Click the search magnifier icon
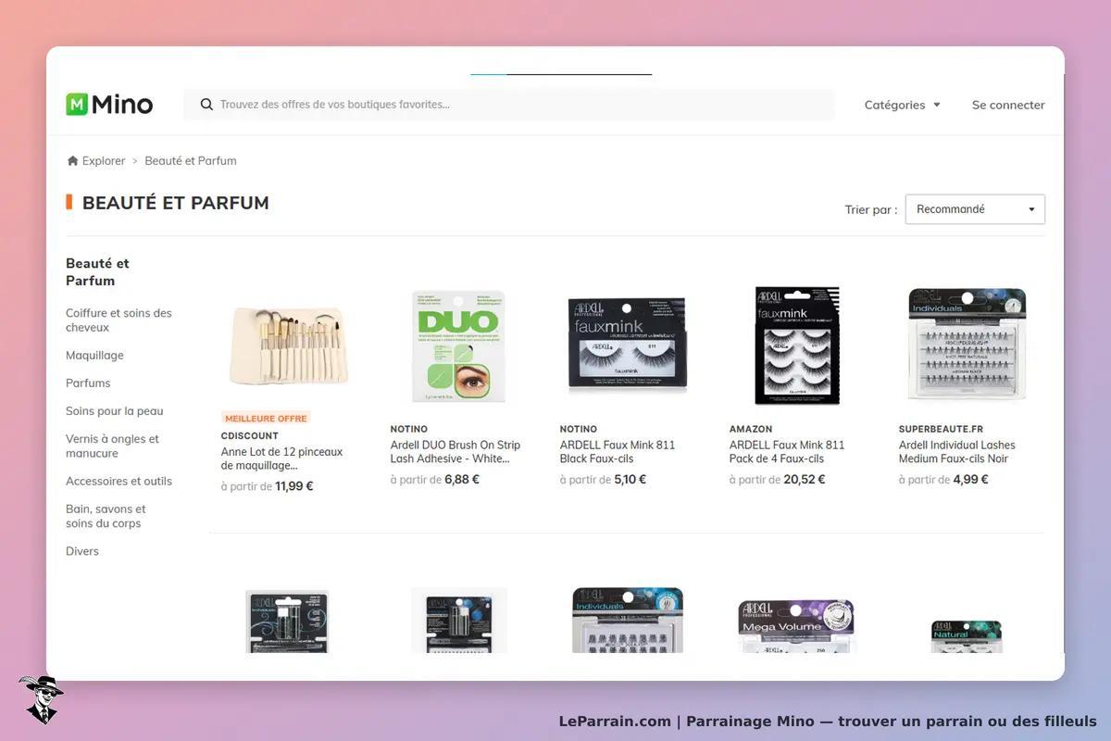 (x=206, y=105)
